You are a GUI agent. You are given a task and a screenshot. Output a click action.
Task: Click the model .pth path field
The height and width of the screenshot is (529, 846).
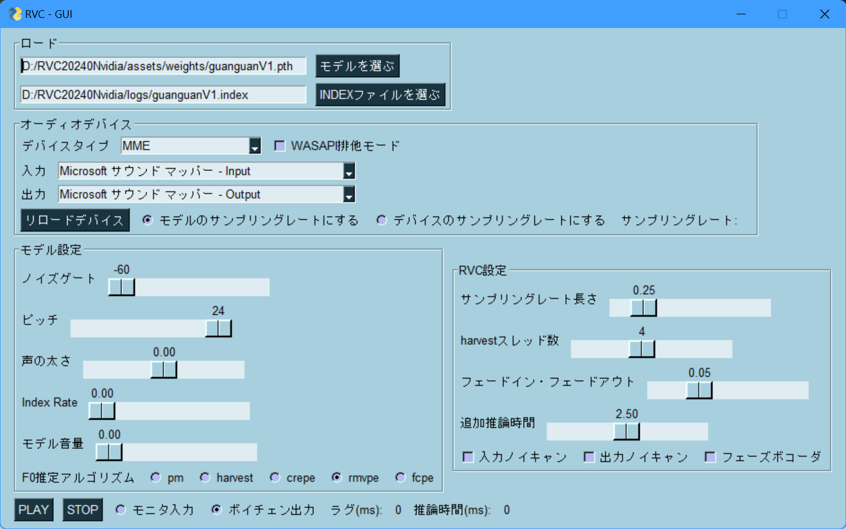click(x=163, y=66)
